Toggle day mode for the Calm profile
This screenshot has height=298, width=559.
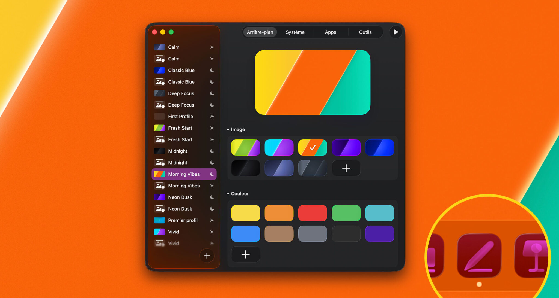[x=212, y=47]
